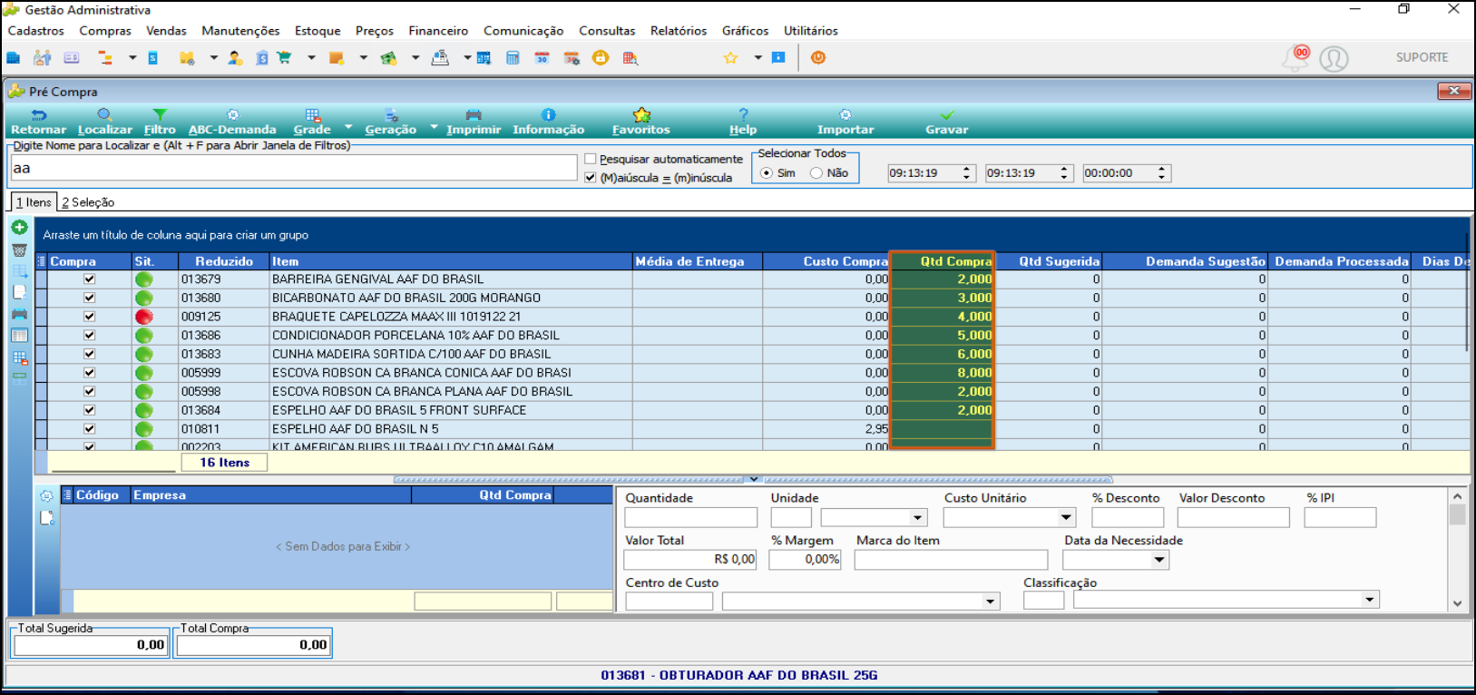The image size is (1476, 695).
Task: Toggle (M)aiúscula = (m)inúscula checkbox
Action: pos(591,178)
